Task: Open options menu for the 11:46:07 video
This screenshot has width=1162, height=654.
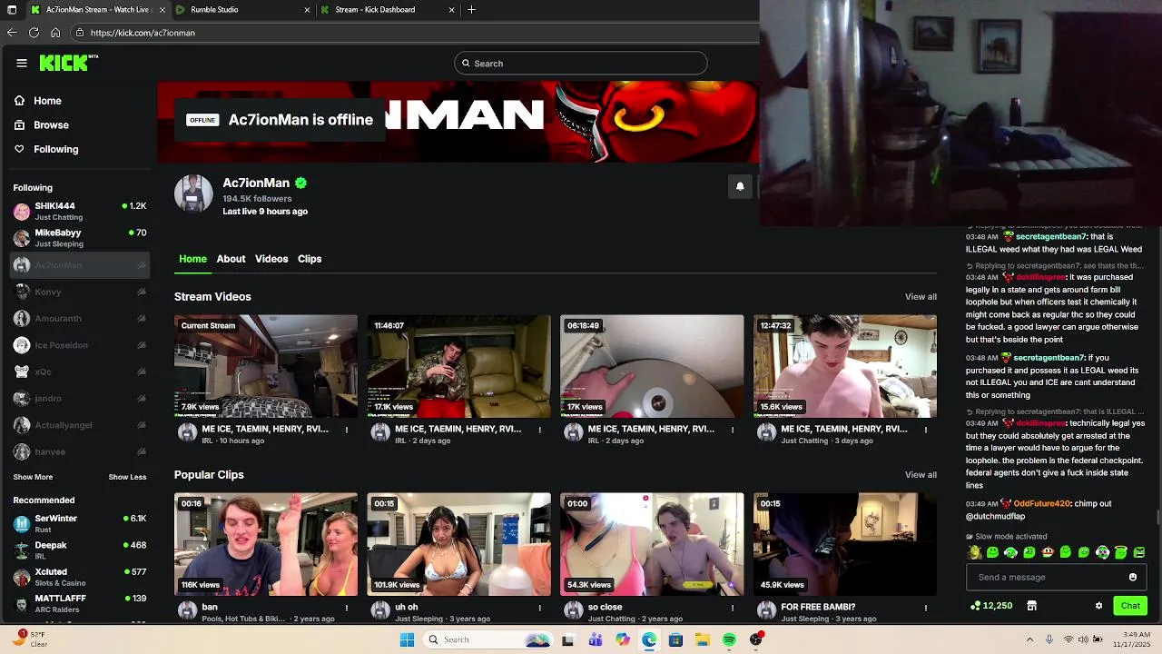Action: [539, 430]
